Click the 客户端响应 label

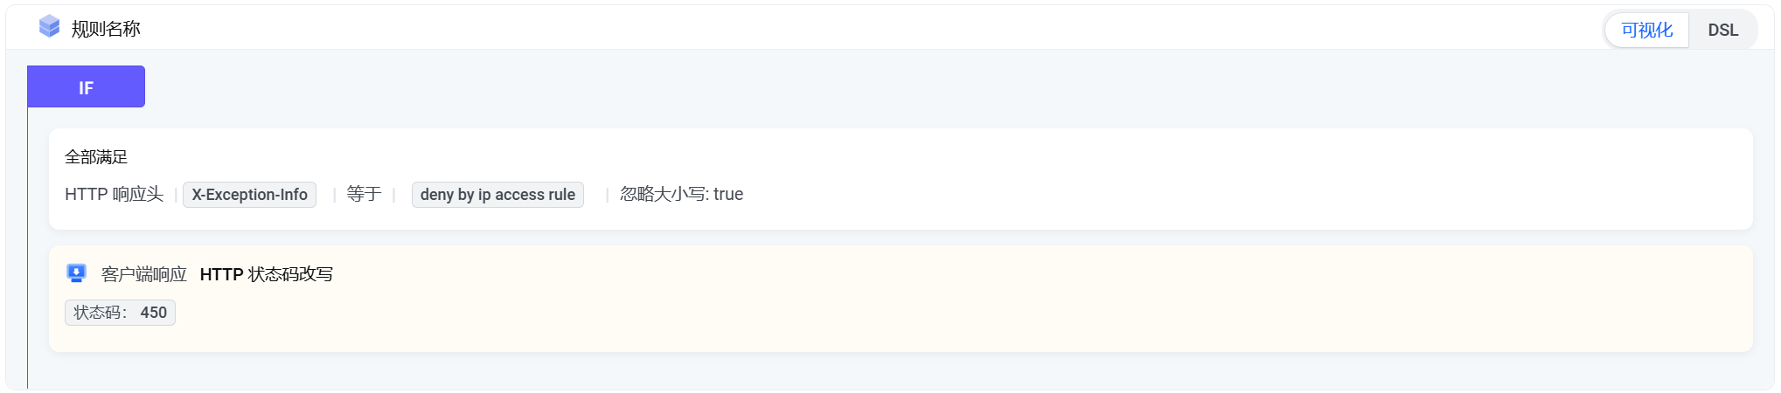(144, 274)
